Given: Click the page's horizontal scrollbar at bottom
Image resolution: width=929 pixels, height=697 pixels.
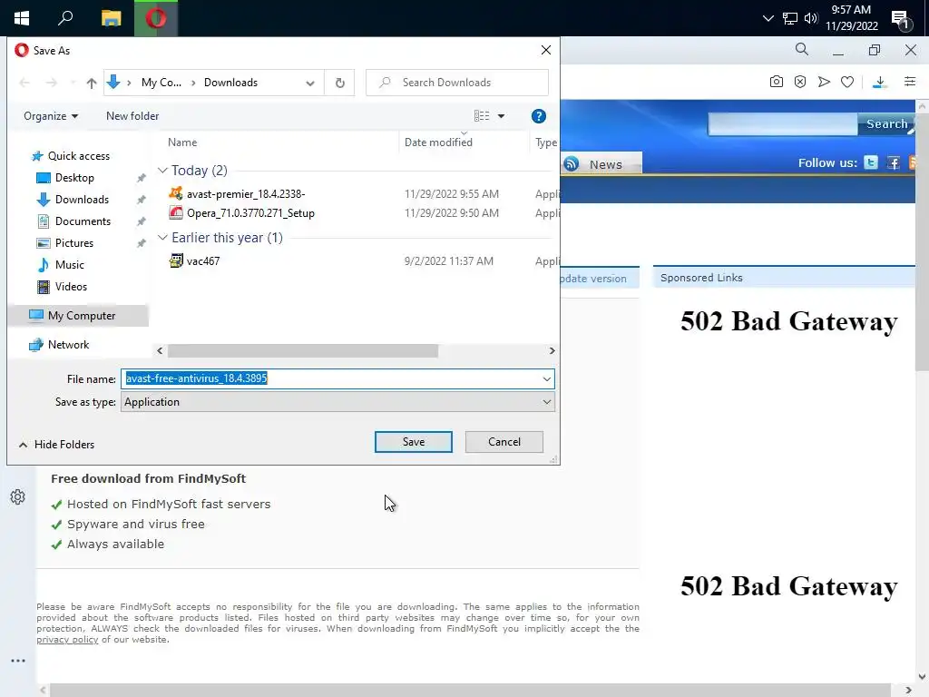Looking at the screenshot, I should (x=471, y=690).
